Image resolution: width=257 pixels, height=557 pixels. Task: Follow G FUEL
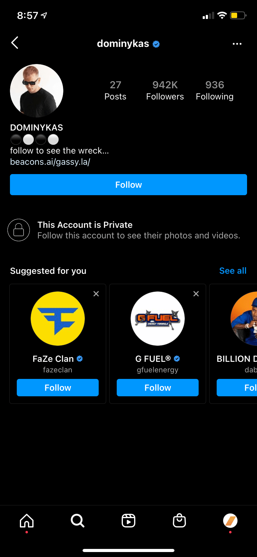point(158,388)
